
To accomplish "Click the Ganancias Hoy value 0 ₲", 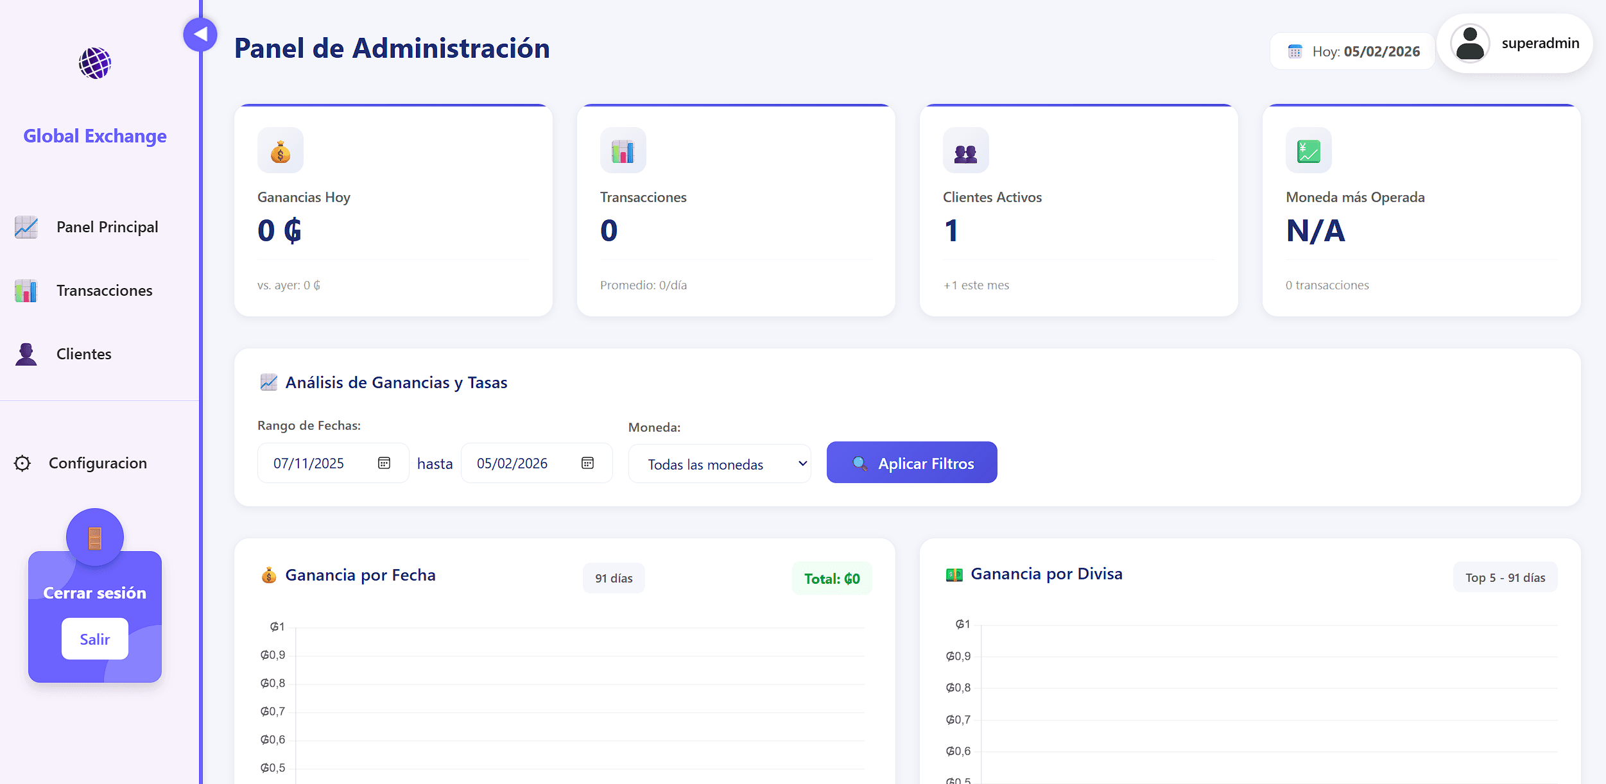I will pyautogui.click(x=280, y=230).
